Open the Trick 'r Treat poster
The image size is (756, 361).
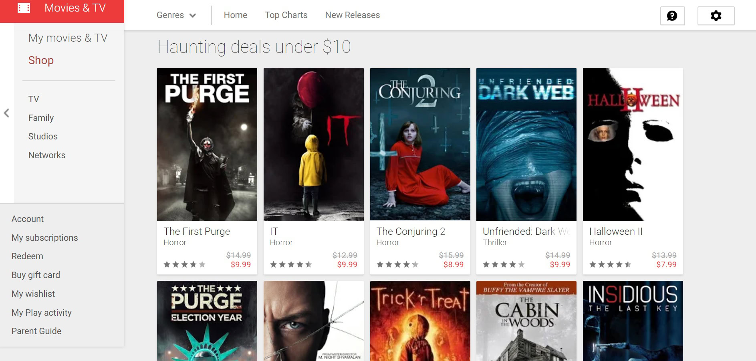coord(420,321)
